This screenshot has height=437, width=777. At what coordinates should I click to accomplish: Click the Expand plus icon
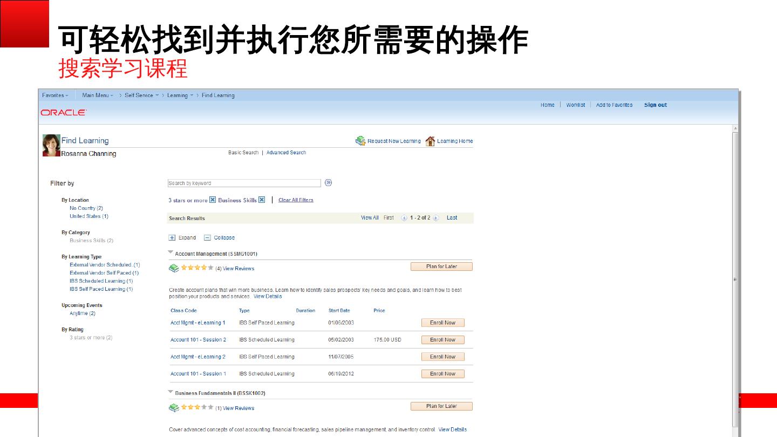pos(172,237)
